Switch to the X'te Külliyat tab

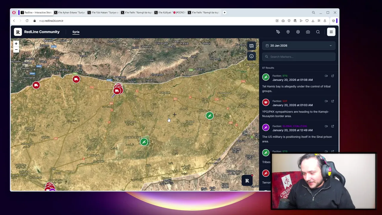(170, 13)
